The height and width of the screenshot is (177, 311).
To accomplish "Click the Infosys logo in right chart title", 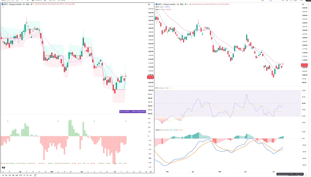I will click(156, 4).
